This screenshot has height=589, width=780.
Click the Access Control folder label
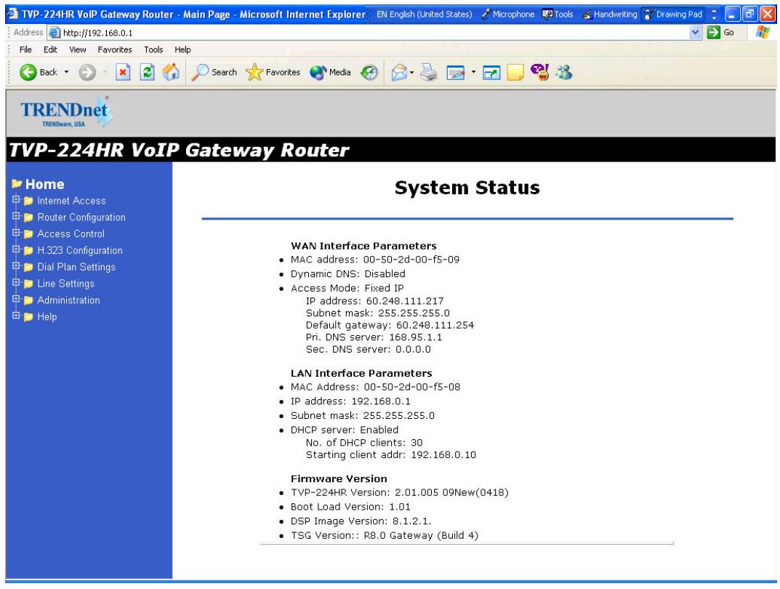point(71,234)
